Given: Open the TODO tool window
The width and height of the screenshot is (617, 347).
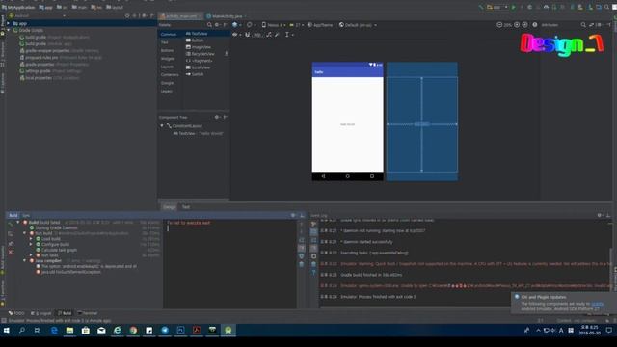Looking at the screenshot, I should pyautogui.click(x=16, y=313).
